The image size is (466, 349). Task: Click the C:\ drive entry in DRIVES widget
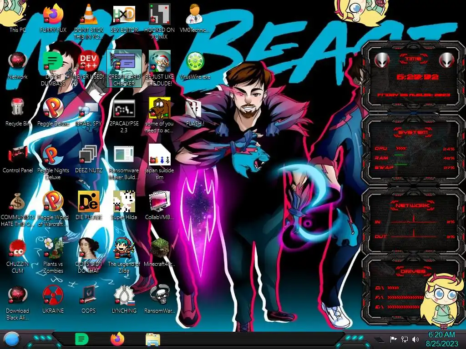[x=387, y=288]
